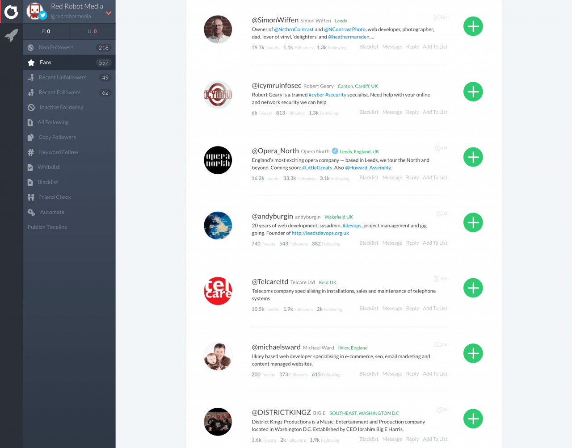
Task: Blacklist the @SimonWiffen account
Action: (369, 46)
